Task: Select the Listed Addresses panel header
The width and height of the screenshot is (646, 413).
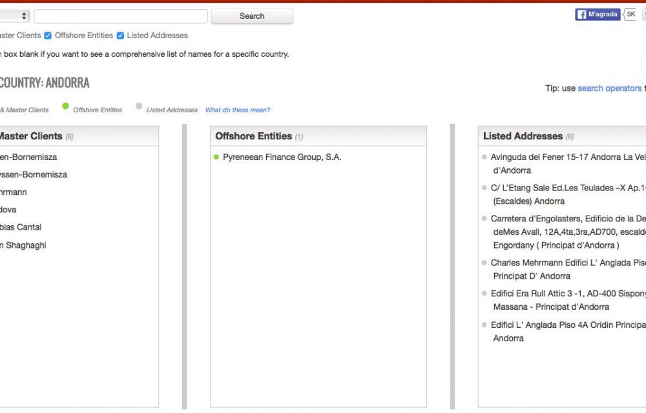Action: [523, 136]
